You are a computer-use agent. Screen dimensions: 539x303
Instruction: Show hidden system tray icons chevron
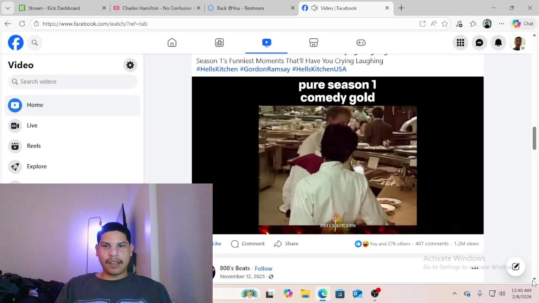pyautogui.click(x=454, y=294)
